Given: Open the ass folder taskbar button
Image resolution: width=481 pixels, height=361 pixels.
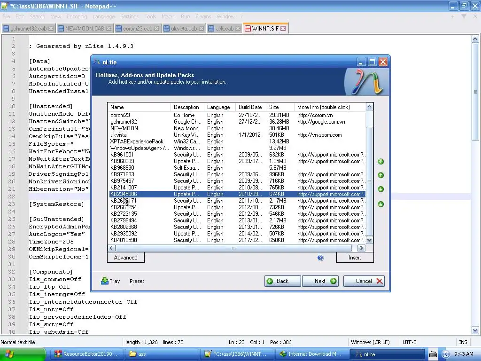Looking at the screenshot, I should point(162,354).
